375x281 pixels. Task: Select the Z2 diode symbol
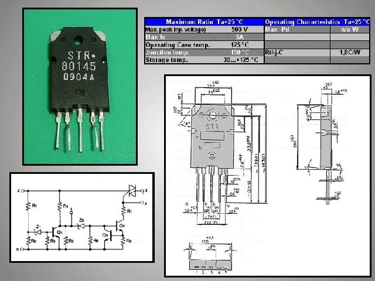click(81, 226)
